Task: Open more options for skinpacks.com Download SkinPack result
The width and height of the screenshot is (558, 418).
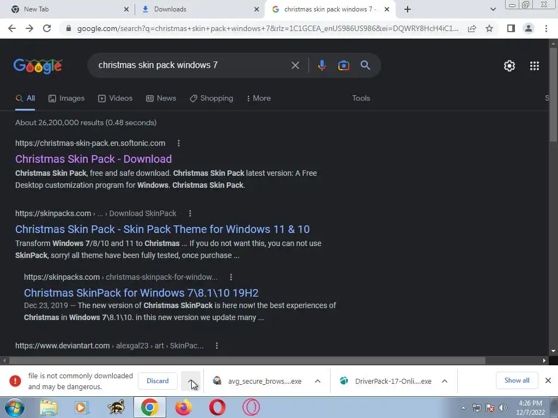Action: (x=190, y=213)
